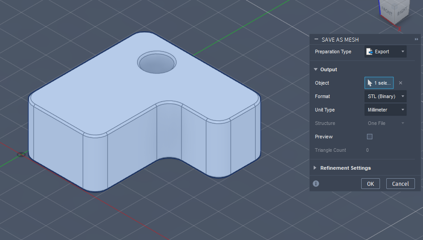
Task: Enable the Preview checkbox
Action: [370, 137]
